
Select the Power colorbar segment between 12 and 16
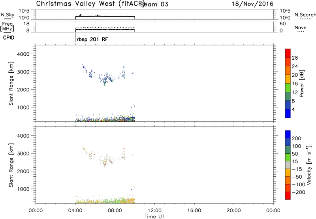(288, 87)
